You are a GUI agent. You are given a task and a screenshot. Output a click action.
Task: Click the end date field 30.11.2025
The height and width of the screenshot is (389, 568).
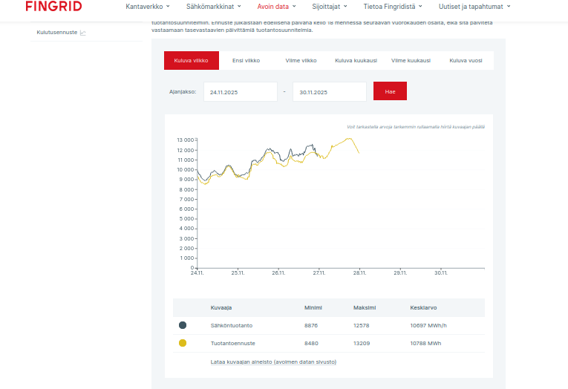coord(329,92)
